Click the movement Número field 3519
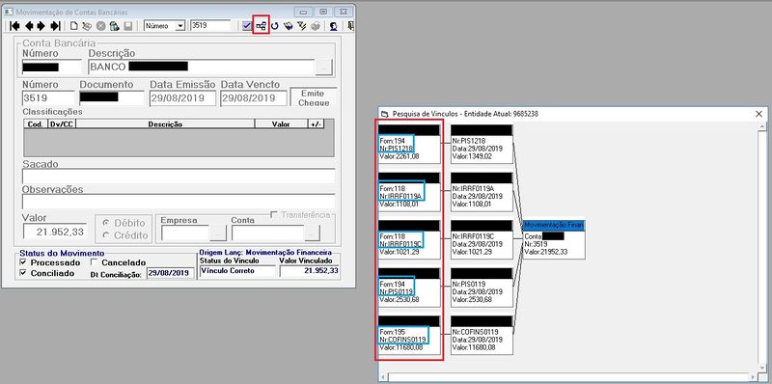This screenshot has width=772, height=384. [x=48, y=98]
